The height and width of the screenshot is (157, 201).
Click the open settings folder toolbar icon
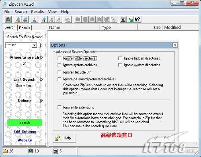tap(18, 20)
